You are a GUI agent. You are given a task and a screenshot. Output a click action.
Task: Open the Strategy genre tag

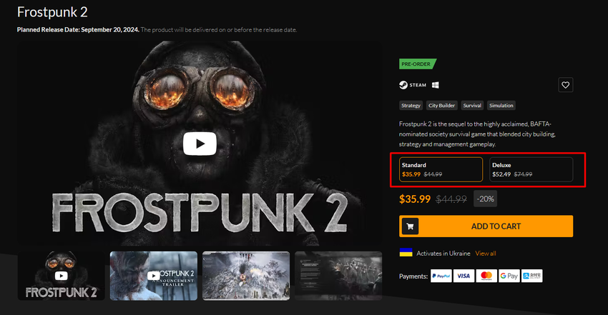411,106
